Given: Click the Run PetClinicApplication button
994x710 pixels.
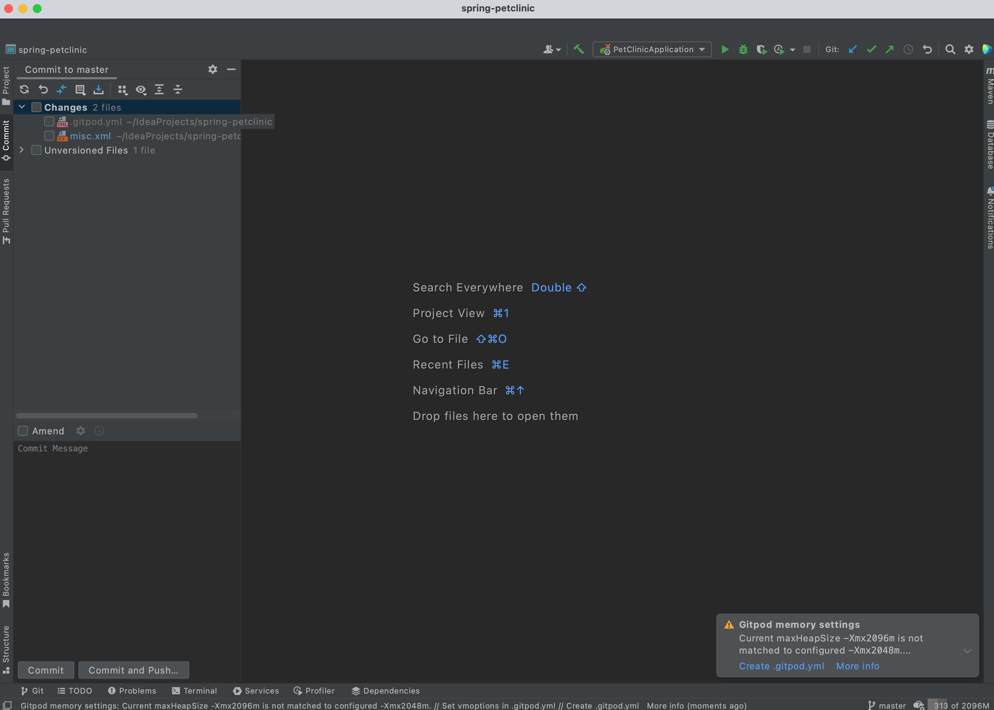Looking at the screenshot, I should pyautogui.click(x=724, y=49).
